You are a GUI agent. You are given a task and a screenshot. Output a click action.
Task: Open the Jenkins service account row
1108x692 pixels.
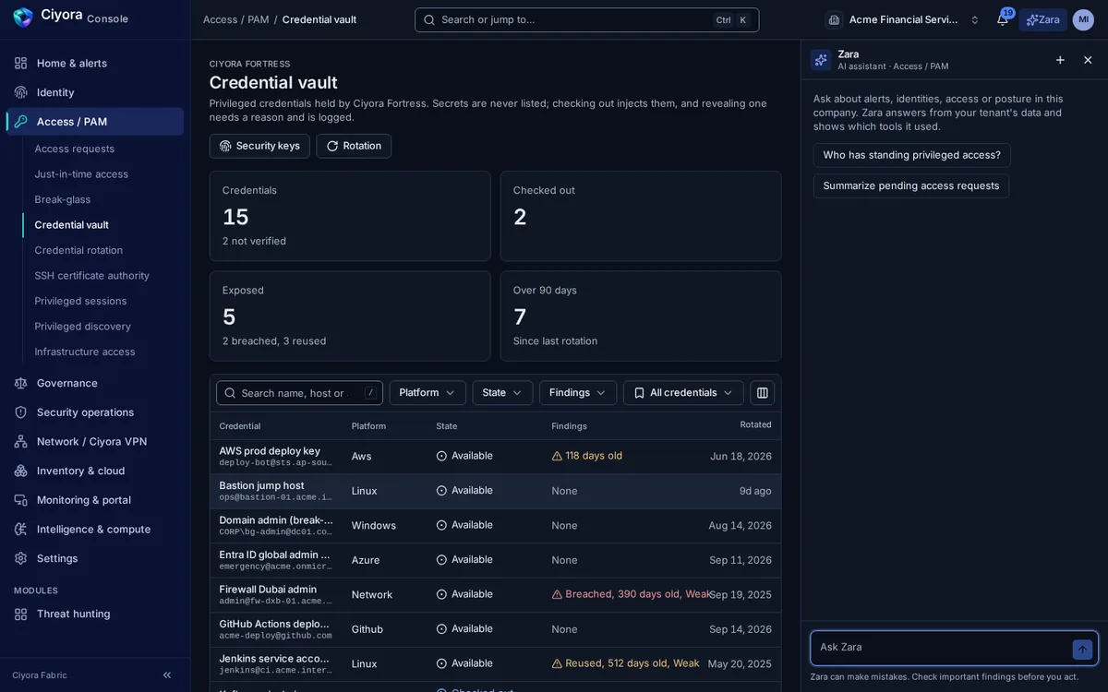pos(495,664)
